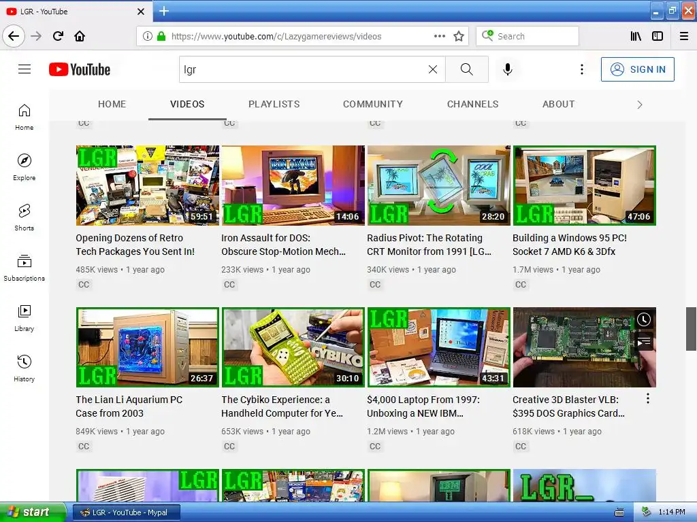Viewport: 697px width, 522px height.
Task: Click the keyboard icon in system tray
Action: [619, 512]
